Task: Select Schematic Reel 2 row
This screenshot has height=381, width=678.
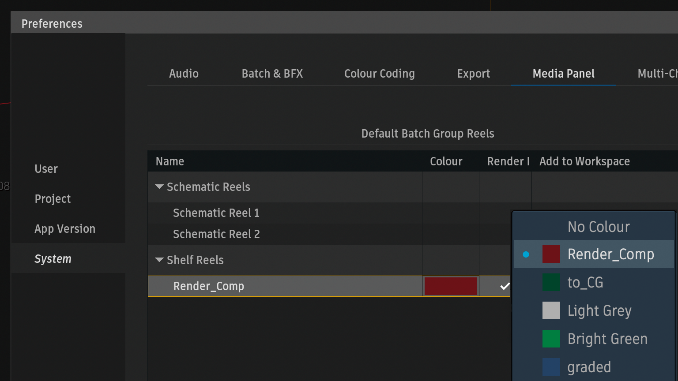Action: click(216, 234)
